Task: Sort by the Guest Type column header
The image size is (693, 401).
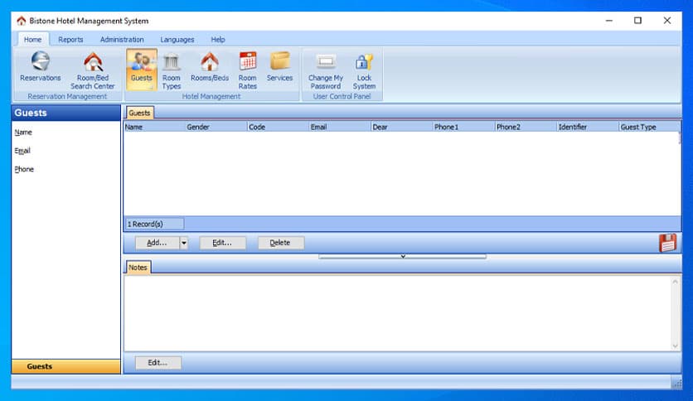Action: coord(649,127)
